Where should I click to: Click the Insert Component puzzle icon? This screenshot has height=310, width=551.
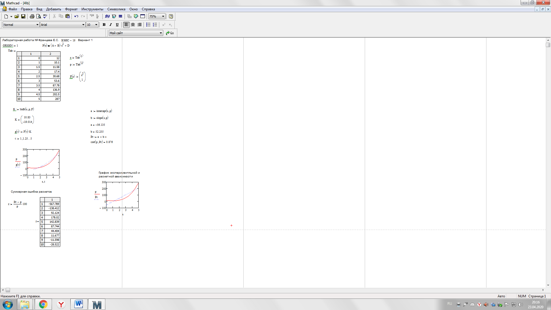[x=136, y=16]
